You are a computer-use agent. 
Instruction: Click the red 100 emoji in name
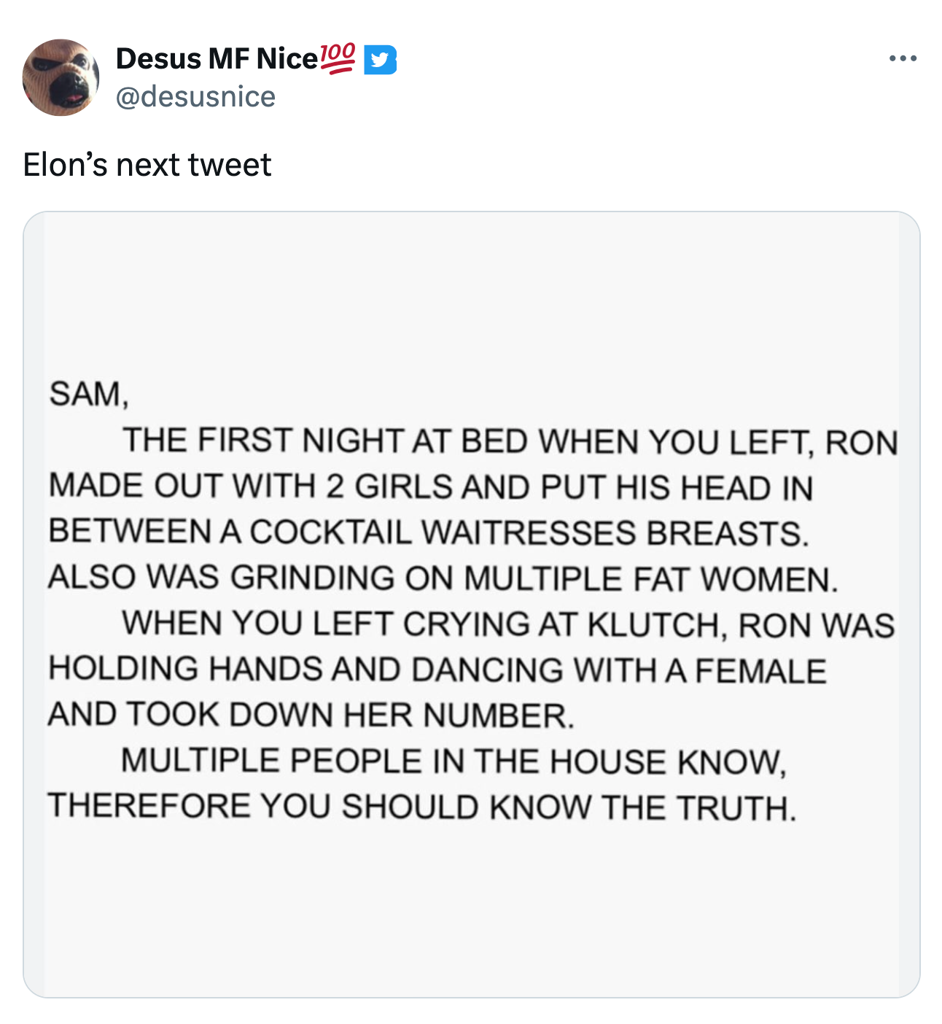point(338,58)
